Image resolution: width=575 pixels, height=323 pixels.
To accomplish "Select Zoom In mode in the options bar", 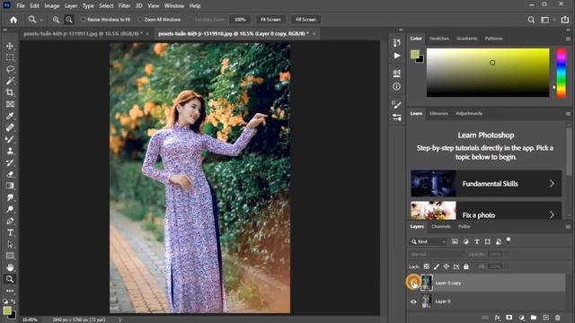I will (x=56, y=20).
